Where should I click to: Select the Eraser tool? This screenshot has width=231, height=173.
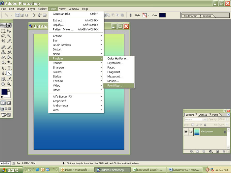click(3, 57)
